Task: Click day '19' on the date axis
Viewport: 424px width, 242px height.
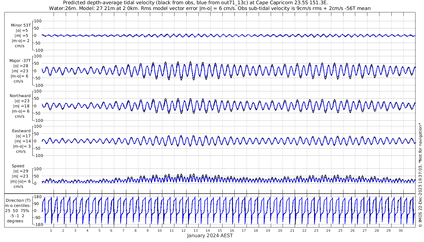Action: click(x=268, y=231)
